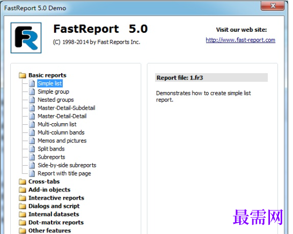Click the Report file: 1.fr3 header
Screen dimensions: 293x234
[x=211, y=77]
